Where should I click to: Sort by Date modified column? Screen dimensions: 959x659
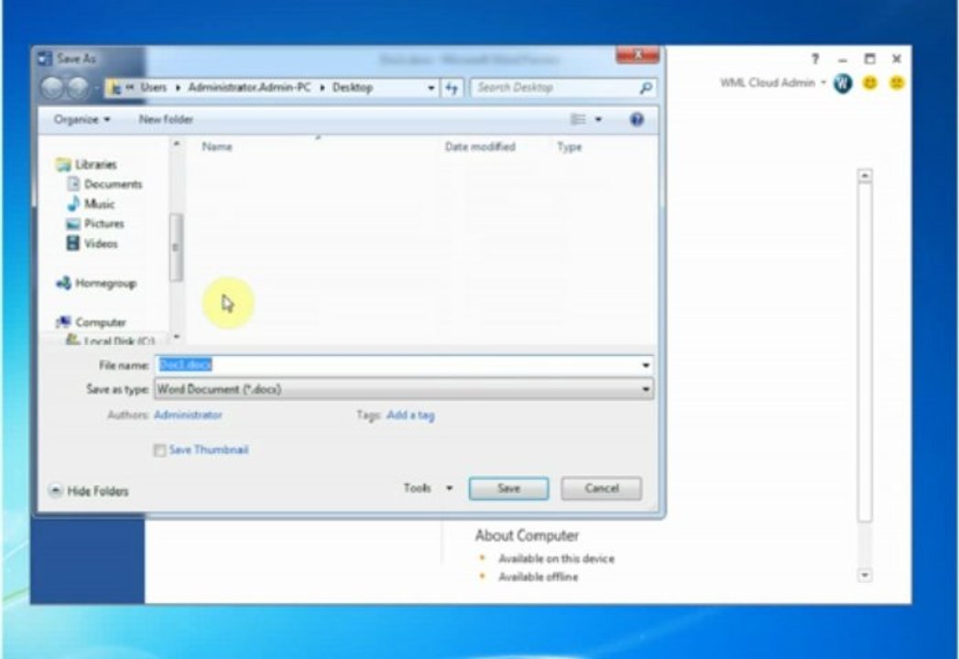(480, 146)
